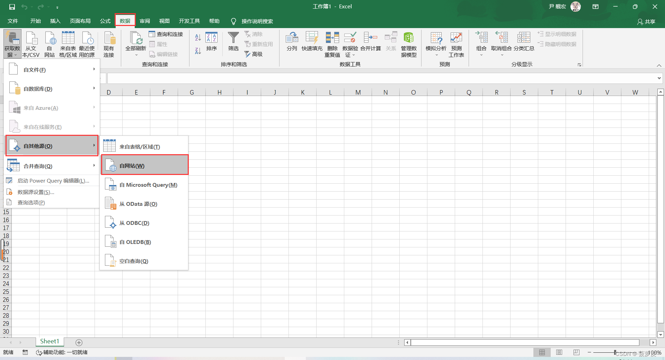Sort descending with the Z-A icon

[x=198, y=51]
